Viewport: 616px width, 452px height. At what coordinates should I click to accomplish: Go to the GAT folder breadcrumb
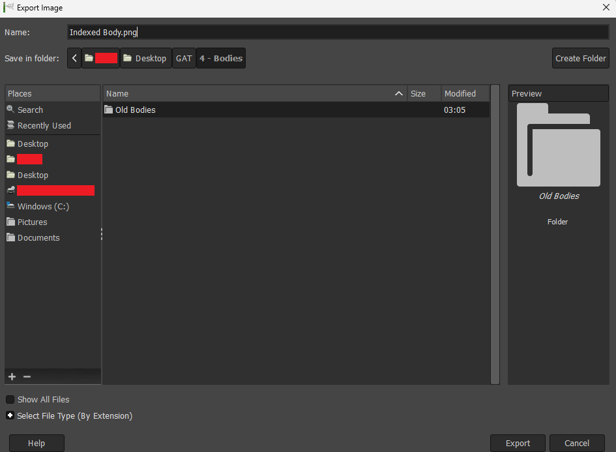[x=184, y=58]
